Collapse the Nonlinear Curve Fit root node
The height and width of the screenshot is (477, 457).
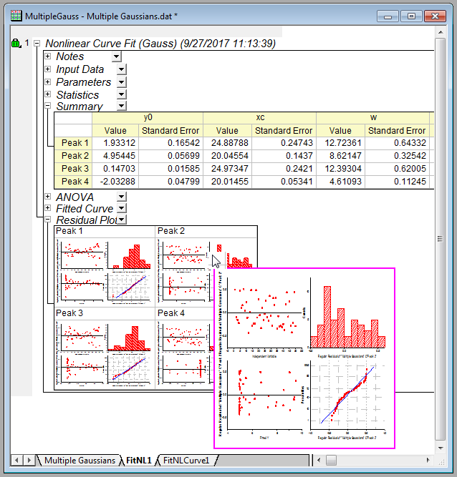37,44
